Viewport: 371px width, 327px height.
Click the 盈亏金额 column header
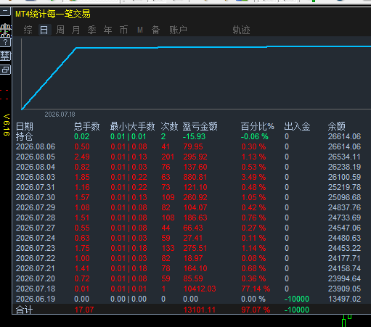click(x=200, y=126)
